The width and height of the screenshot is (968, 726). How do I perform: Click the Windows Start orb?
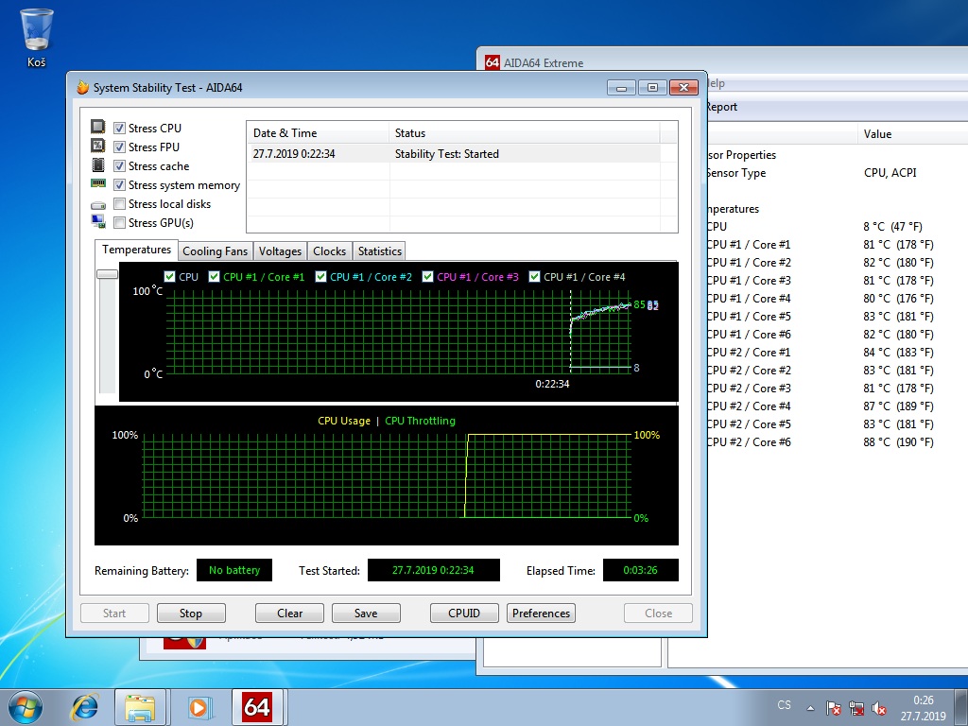point(26,706)
